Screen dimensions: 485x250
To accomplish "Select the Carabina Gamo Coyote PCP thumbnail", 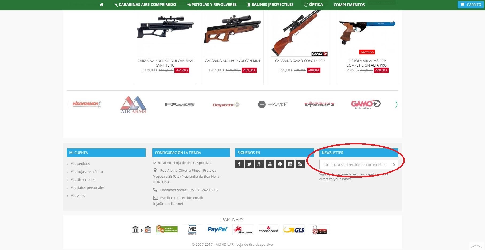I will pos(300,33).
